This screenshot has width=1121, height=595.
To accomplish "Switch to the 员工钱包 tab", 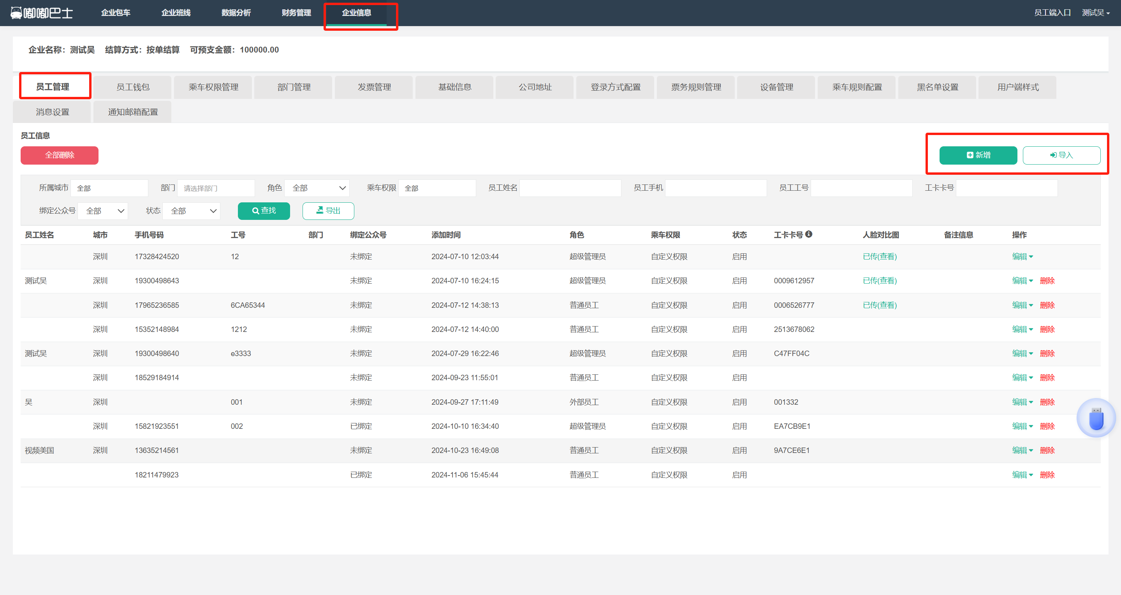I will [133, 88].
